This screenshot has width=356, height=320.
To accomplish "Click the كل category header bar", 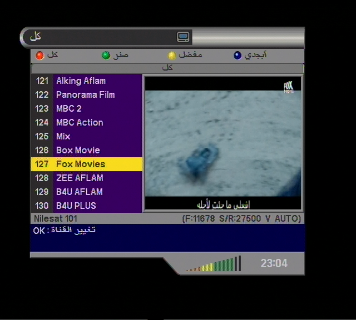I will click(167, 68).
